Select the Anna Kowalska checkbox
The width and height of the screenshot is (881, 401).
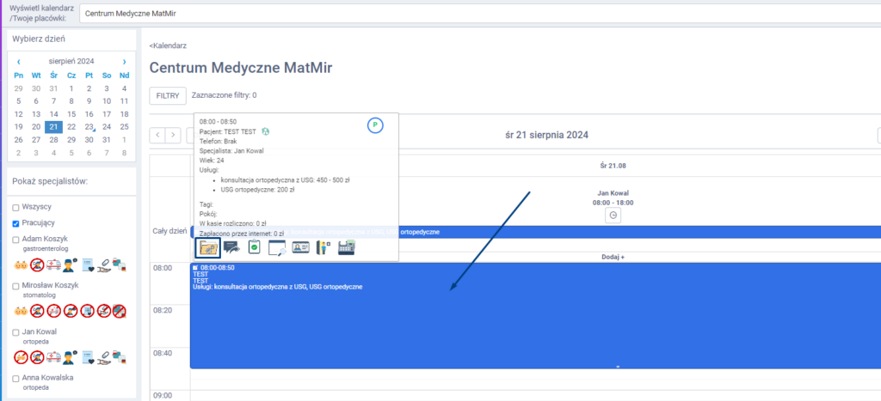[x=15, y=378]
